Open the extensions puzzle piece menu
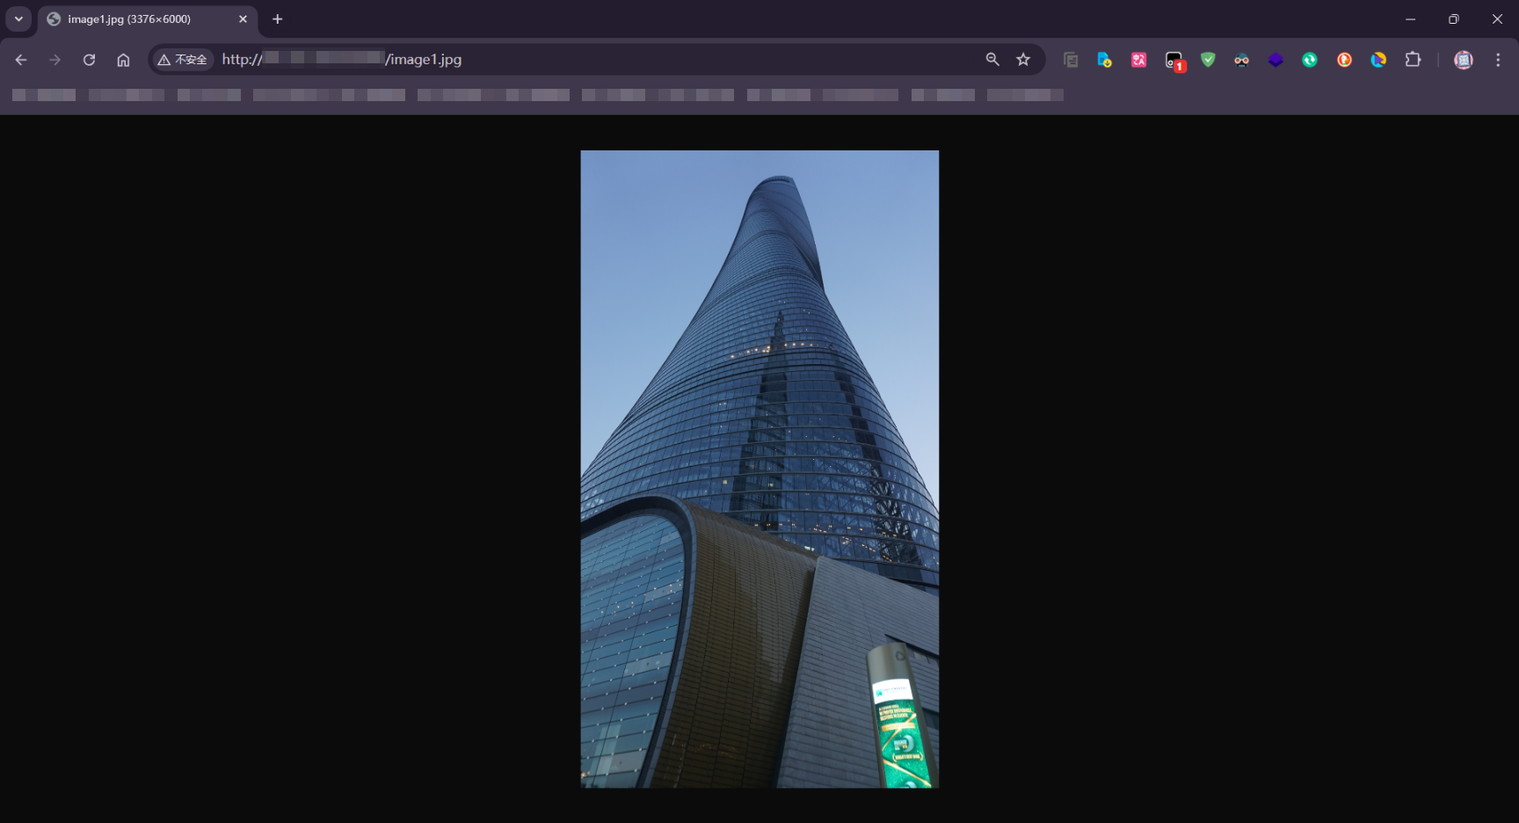The width and height of the screenshot is (1519, 823). 1413,60
